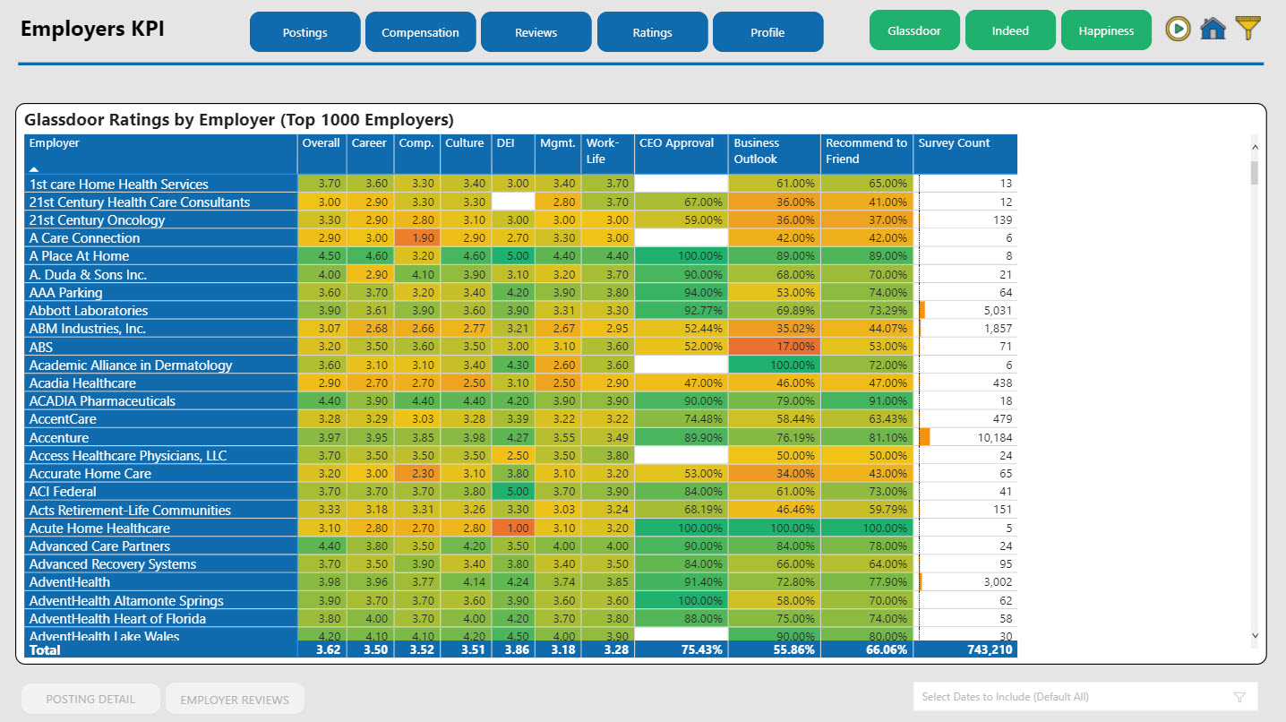The width and height of the screenshot is (1286, 722).
Task: Sort the table by Survey Count header
Action: pos(955,142)
